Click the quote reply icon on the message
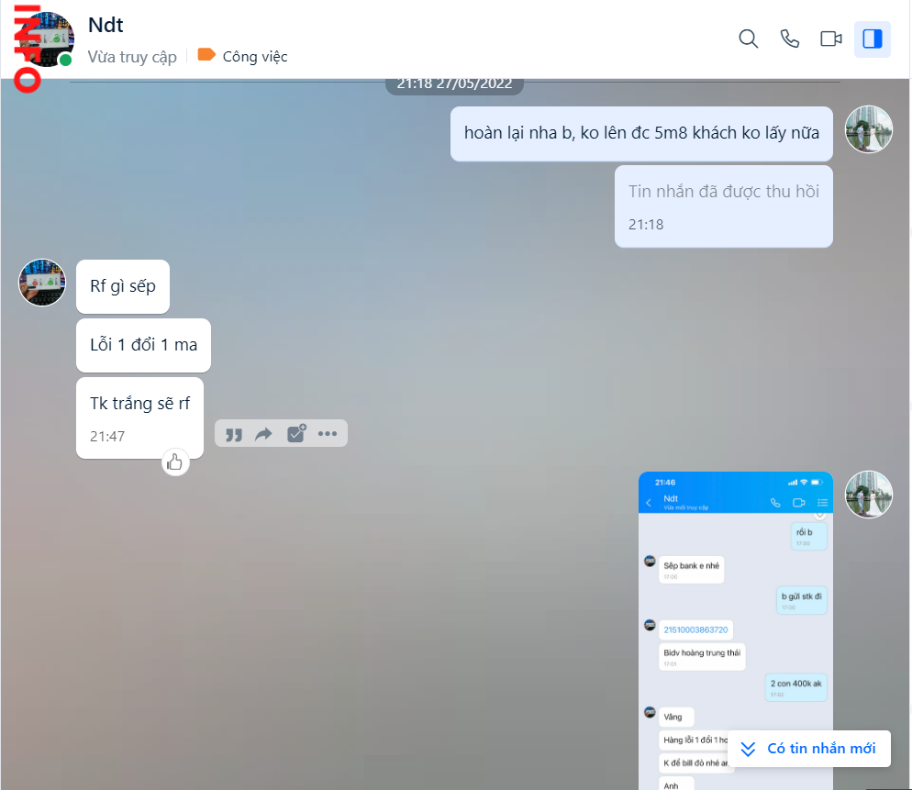 (234, 434)
